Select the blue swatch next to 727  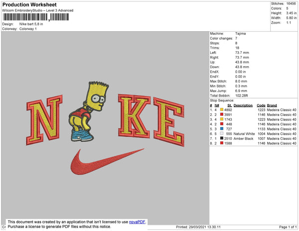(x=222, y=129)
